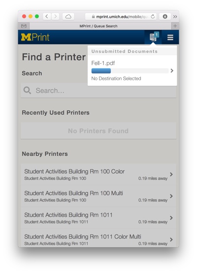
Task: Select the MPrint / Queue Search tab
Action: coord(98,26)
